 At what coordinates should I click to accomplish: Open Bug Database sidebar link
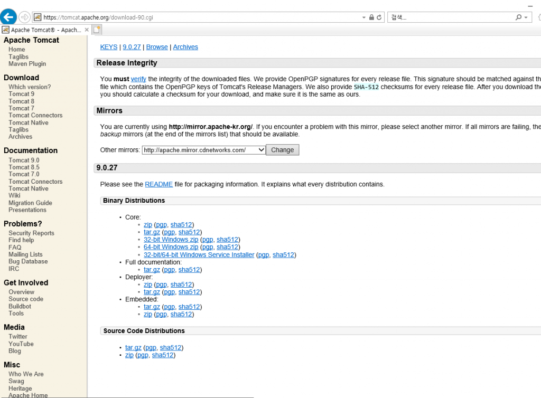tap(29, 261)
